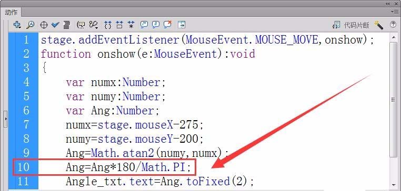Click the Expand all icon
The image size is (401, 191).
[131, 25]
